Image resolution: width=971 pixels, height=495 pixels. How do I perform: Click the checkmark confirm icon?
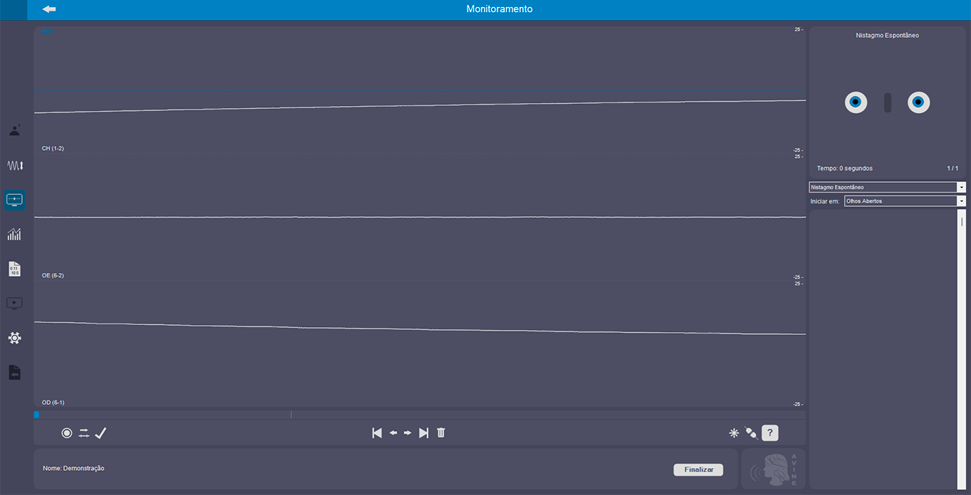[x=100, y=433]
